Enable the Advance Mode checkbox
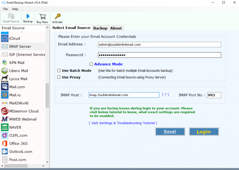 (91, 64)
